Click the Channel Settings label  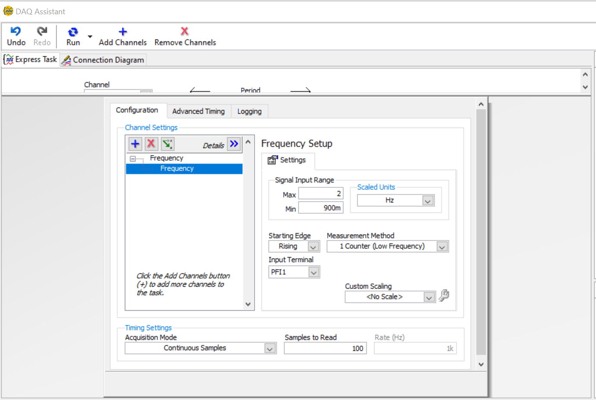point(151,127)
